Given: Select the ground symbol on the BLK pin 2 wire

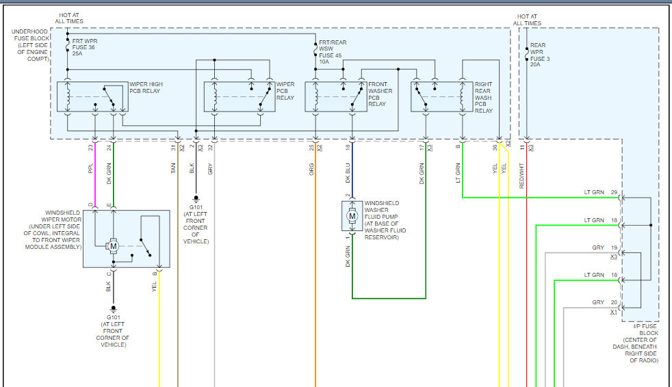Looking at the screenshot, I should [196, 198].
